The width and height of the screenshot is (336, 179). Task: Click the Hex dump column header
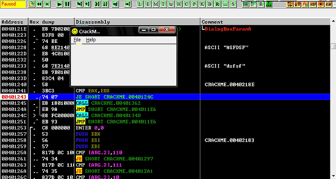click(x=51, y=22)
